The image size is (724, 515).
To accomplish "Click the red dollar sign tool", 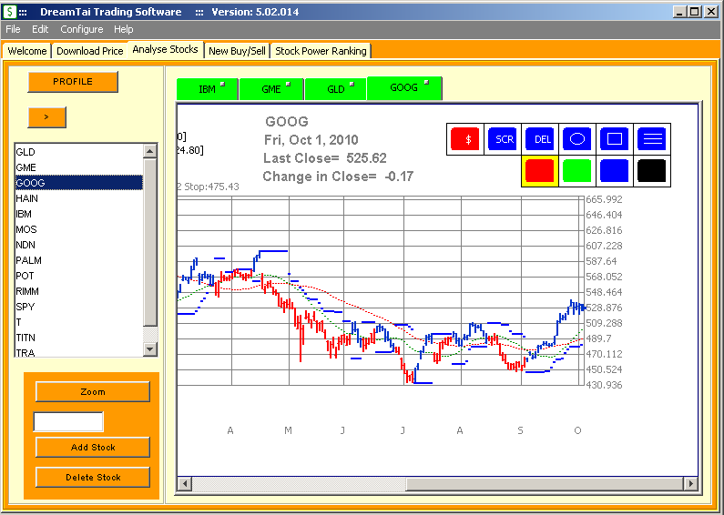I will tap(465, 139).
